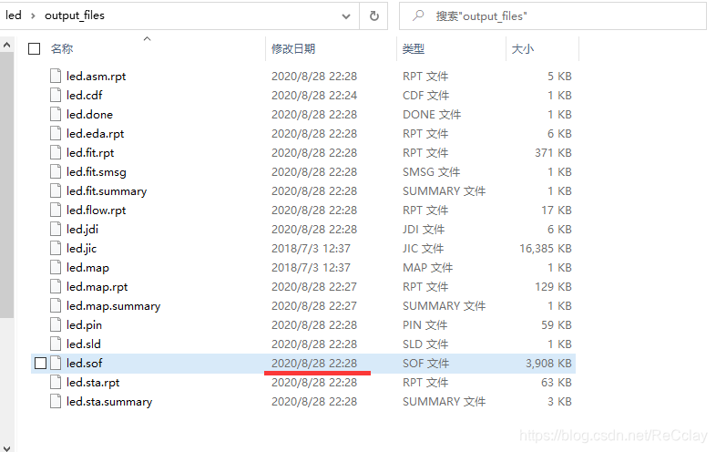Click the 'DONE 文件' type cell
The width and height of the screenshot is (716, 452).
[x=432, y=114]
